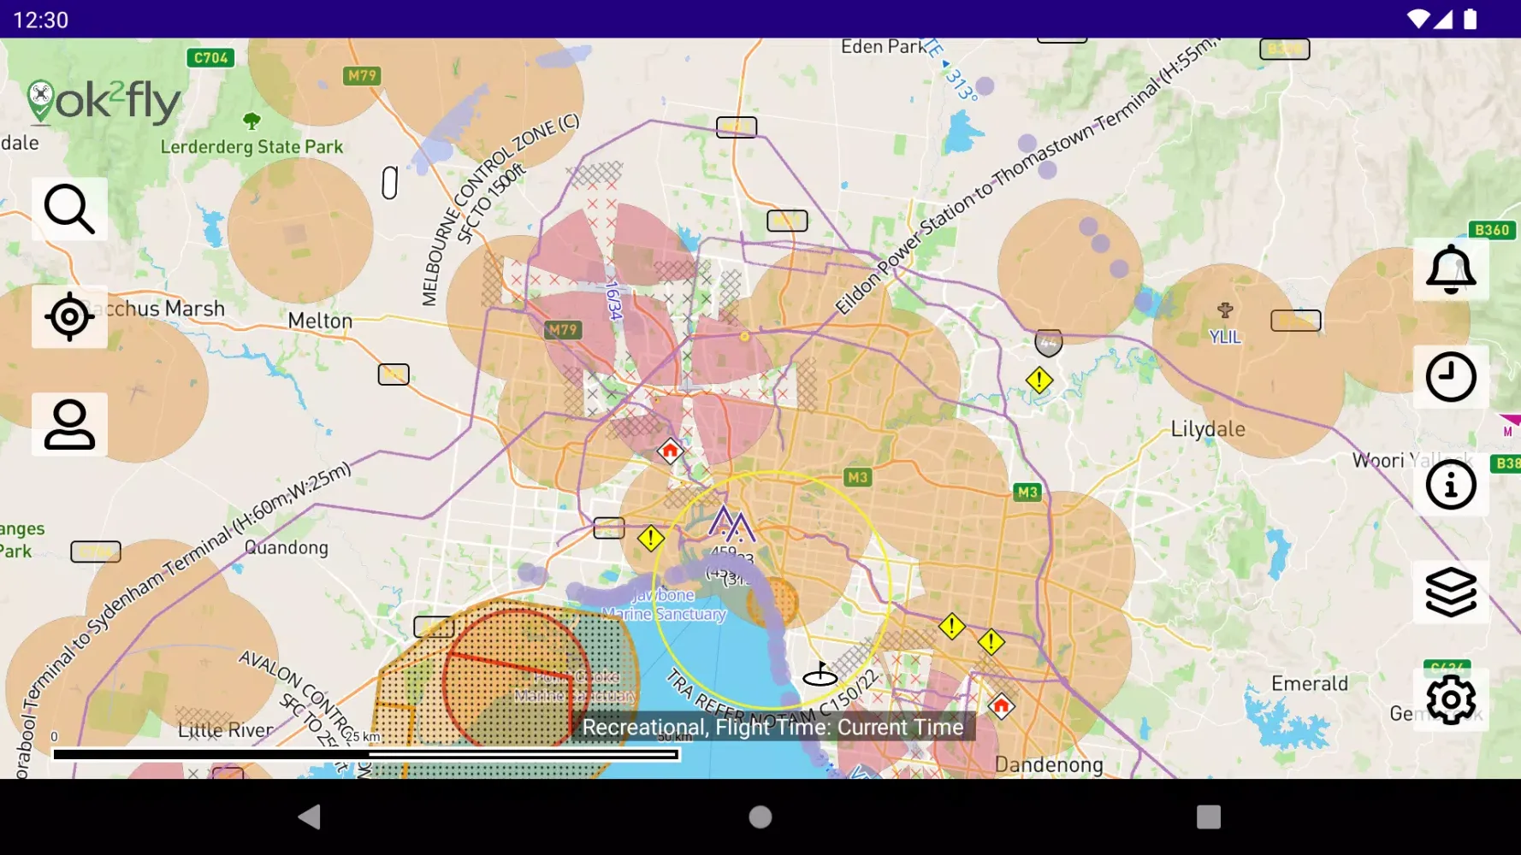Open Android recent apps square

(x=1208, y=817)
